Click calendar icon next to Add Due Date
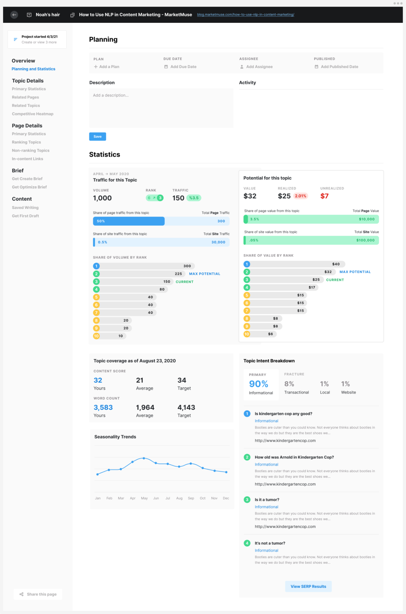 point(166,67)
